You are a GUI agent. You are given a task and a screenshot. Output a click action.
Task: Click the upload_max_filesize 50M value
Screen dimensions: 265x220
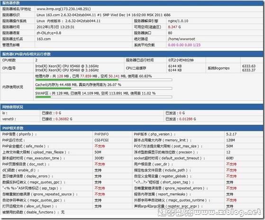point(98,152)
